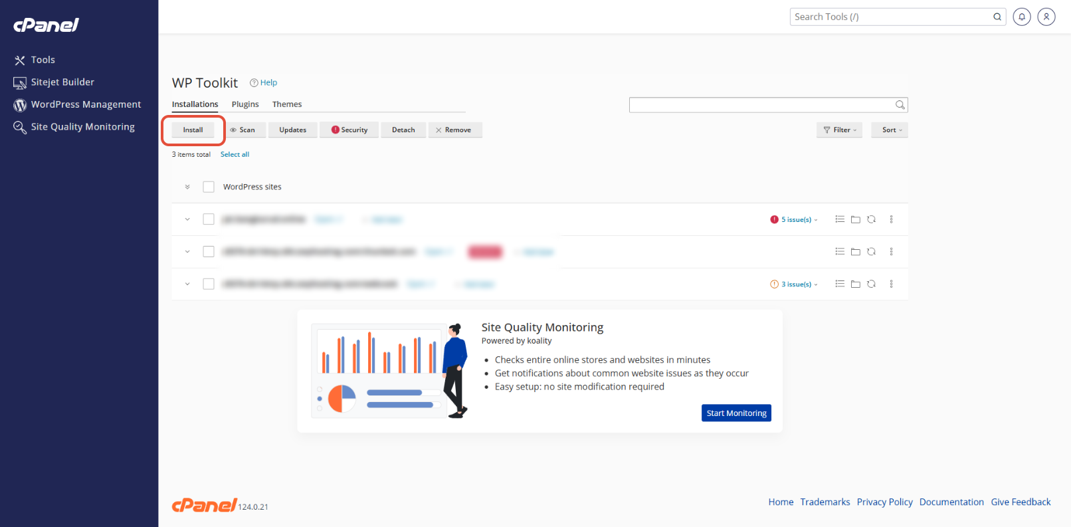Expand the site row with the red badge
1071x527 pixels.
187,252
